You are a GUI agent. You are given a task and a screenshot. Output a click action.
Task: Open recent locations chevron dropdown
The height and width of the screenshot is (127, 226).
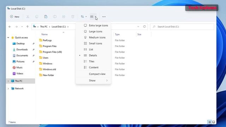(22, 27)
